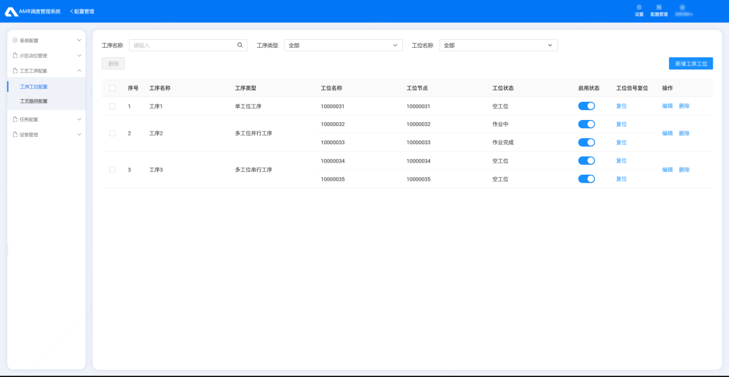Image resolution: width=729 pixels, height=377 pixels.
Task: Open 设置 gear icon in top bar
Action: [x=639, y=7]
